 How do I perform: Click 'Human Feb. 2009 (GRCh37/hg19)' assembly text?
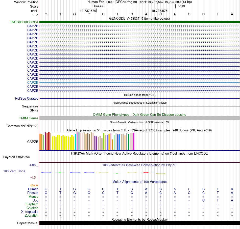coord(112,2)
